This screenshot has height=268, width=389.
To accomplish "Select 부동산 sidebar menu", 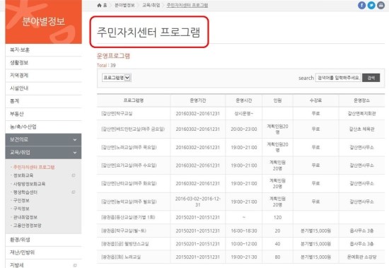I will [x=17, y=114].
